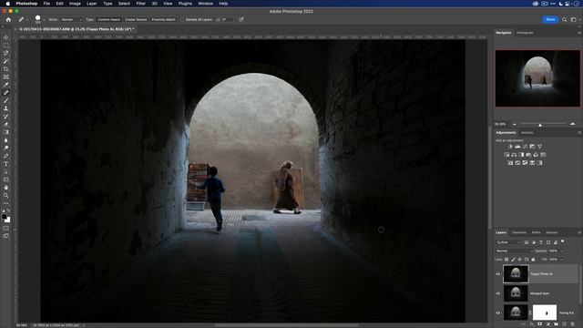Switch to the Channels tab
The image size is (583, 328).
point(519,232)
